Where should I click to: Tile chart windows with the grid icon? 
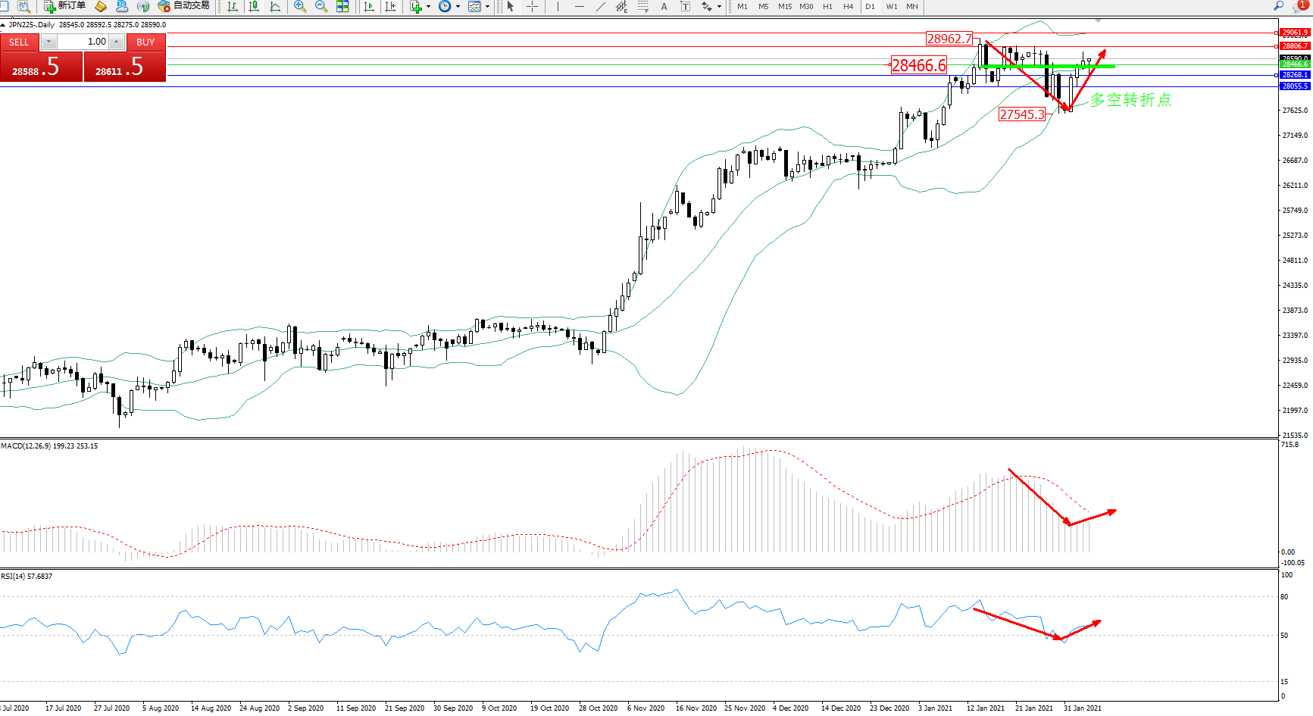tap(342, 6)
